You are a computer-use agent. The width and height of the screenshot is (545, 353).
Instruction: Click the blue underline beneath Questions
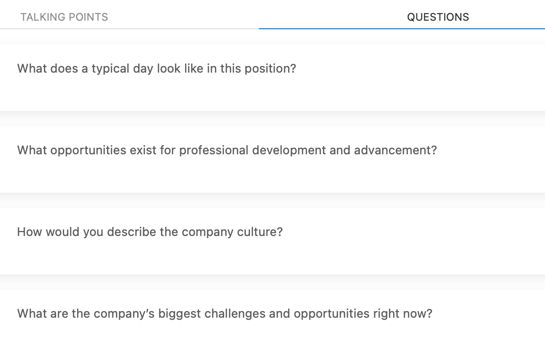coord(402,29)
